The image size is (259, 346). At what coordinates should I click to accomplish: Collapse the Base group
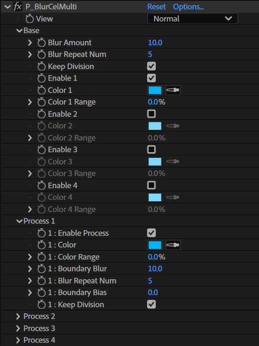click(x=20, y=31)
